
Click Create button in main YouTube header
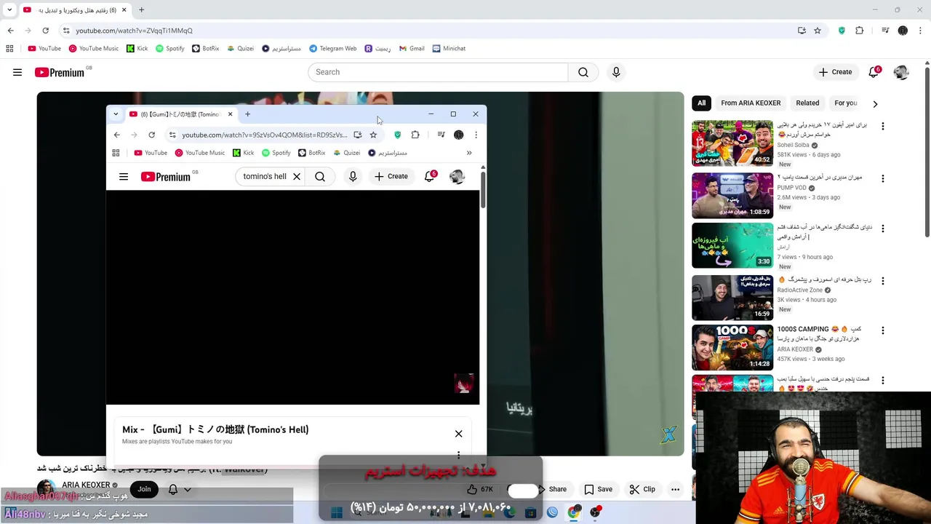point(835,72)
